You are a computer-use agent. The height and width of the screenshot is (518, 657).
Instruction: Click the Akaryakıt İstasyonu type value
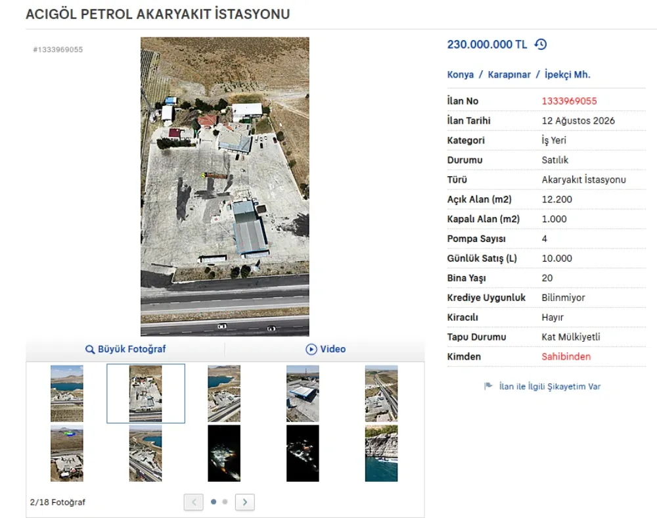point(583,180)
